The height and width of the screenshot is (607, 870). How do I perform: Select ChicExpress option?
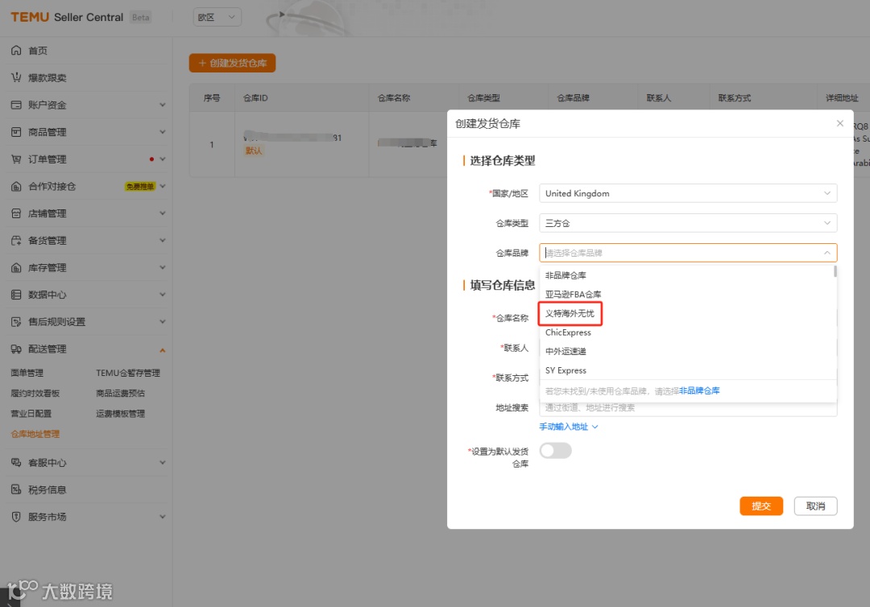tap(686, 332)
